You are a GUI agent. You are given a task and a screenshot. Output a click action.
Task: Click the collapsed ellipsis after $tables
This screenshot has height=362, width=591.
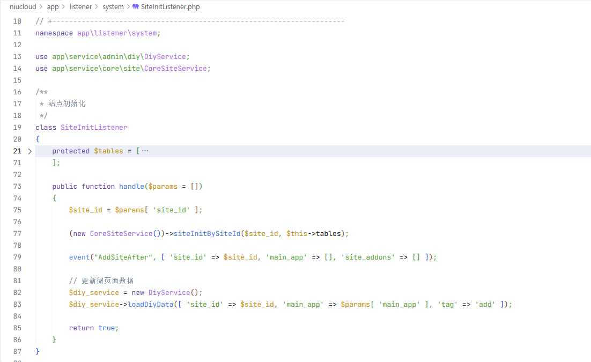click(x=145, y=151)
